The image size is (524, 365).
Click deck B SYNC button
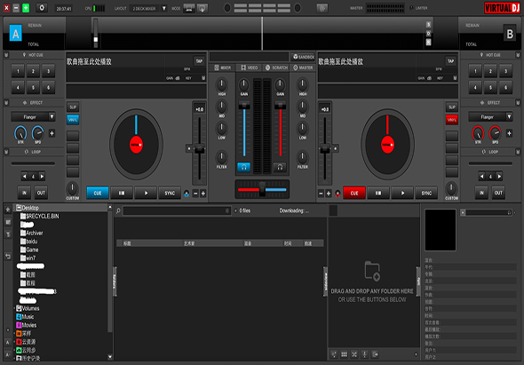(x=426, y=193)
